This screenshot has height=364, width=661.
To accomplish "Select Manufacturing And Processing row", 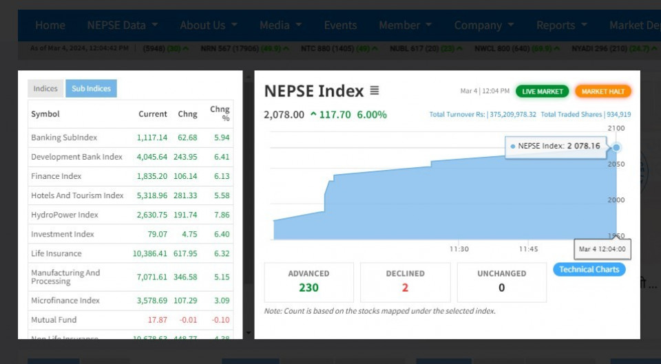I will (130, 277).
